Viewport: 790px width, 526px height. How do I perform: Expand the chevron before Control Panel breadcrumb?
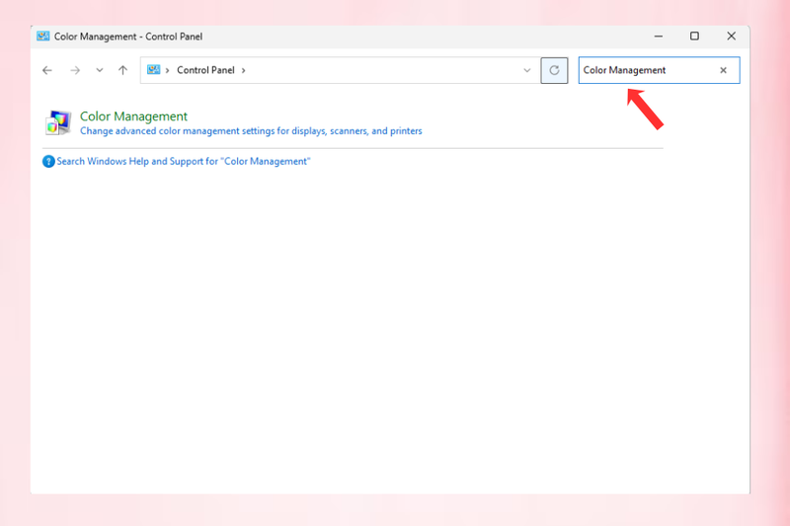(167, 70)
